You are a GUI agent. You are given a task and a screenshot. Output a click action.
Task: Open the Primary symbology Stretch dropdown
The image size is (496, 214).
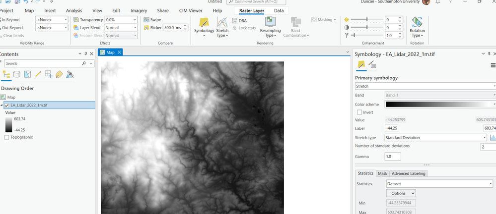(x=425, y=86)
